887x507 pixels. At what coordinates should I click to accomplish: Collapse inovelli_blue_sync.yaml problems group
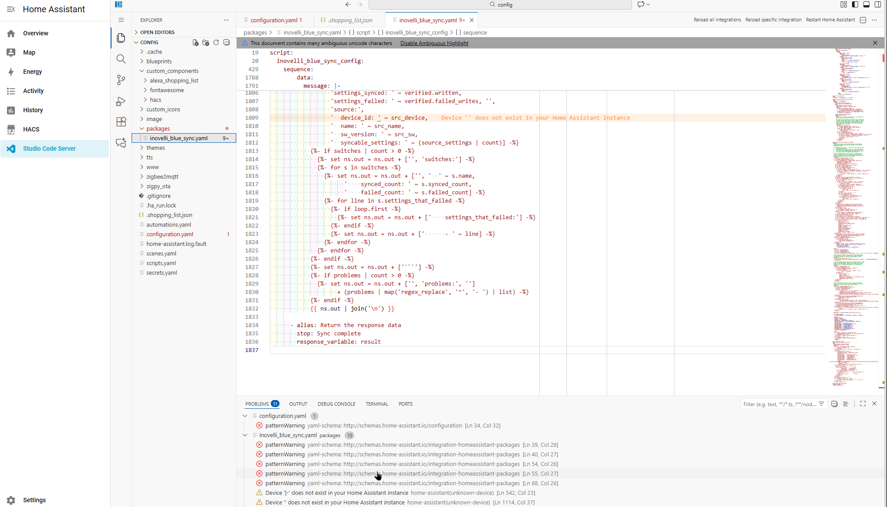click(245, 435)
